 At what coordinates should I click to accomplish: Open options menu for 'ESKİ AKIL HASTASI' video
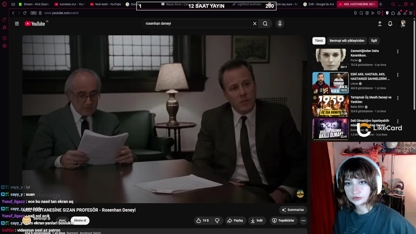[x=397, y=75]
